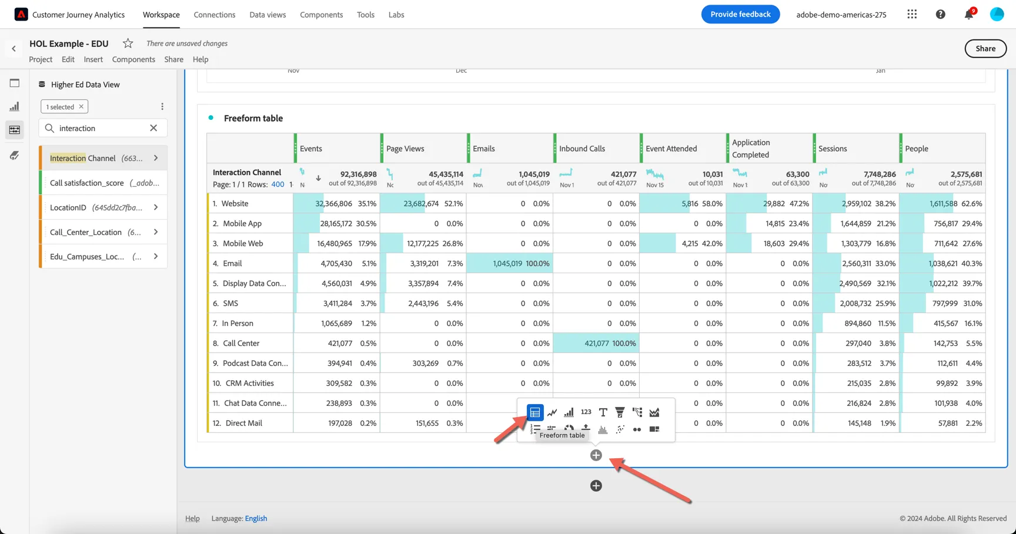Viewport: 1016px width, 534px height.
Task: Click the Share button
Action: pyautogui.click(x=985, y=49)
